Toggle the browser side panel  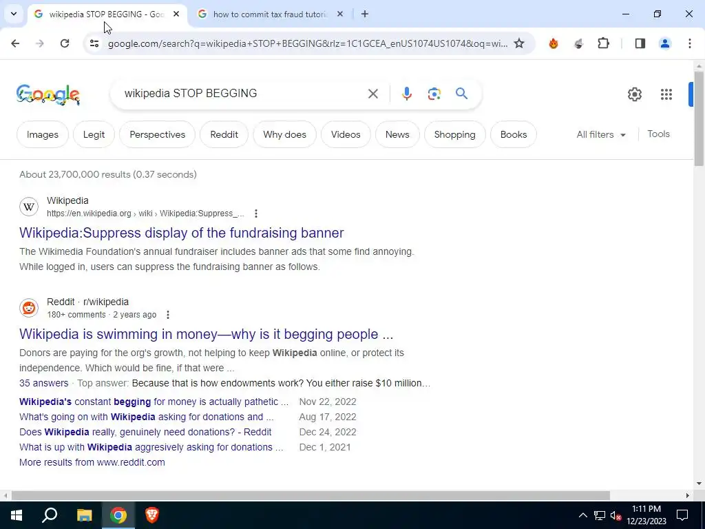[x=640, y=43]
